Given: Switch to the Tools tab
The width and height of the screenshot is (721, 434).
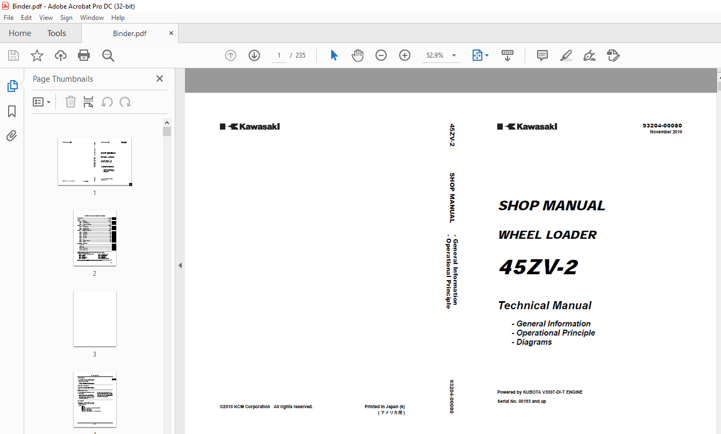Looking at the screenshot, I should [56, 33].
